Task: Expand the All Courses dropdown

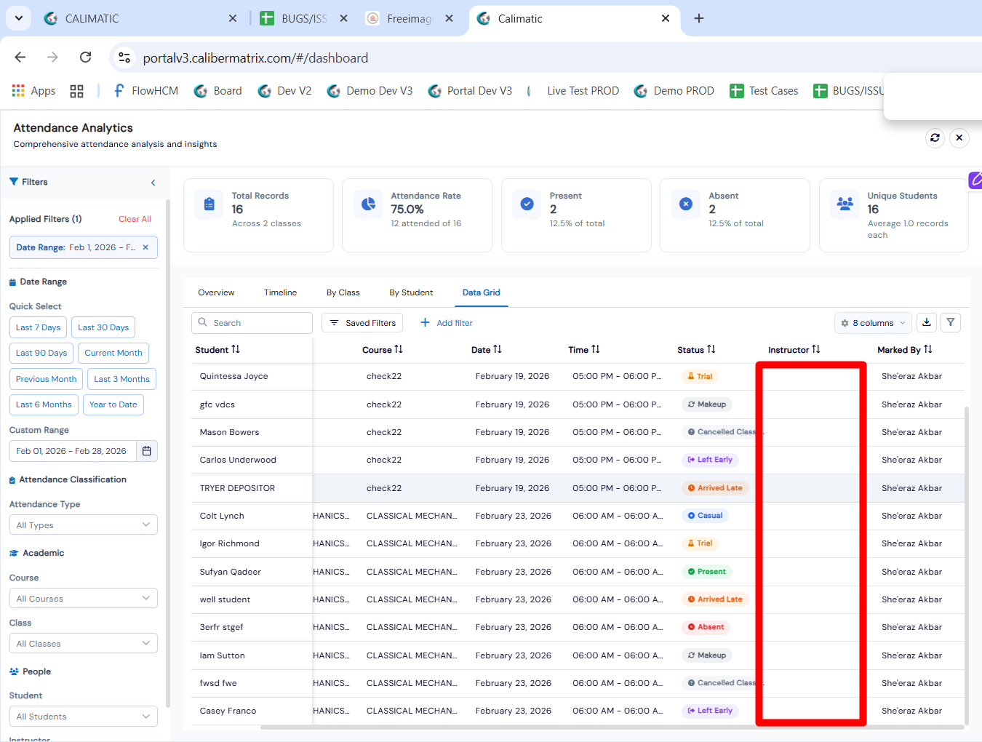Action: [83, 599]
